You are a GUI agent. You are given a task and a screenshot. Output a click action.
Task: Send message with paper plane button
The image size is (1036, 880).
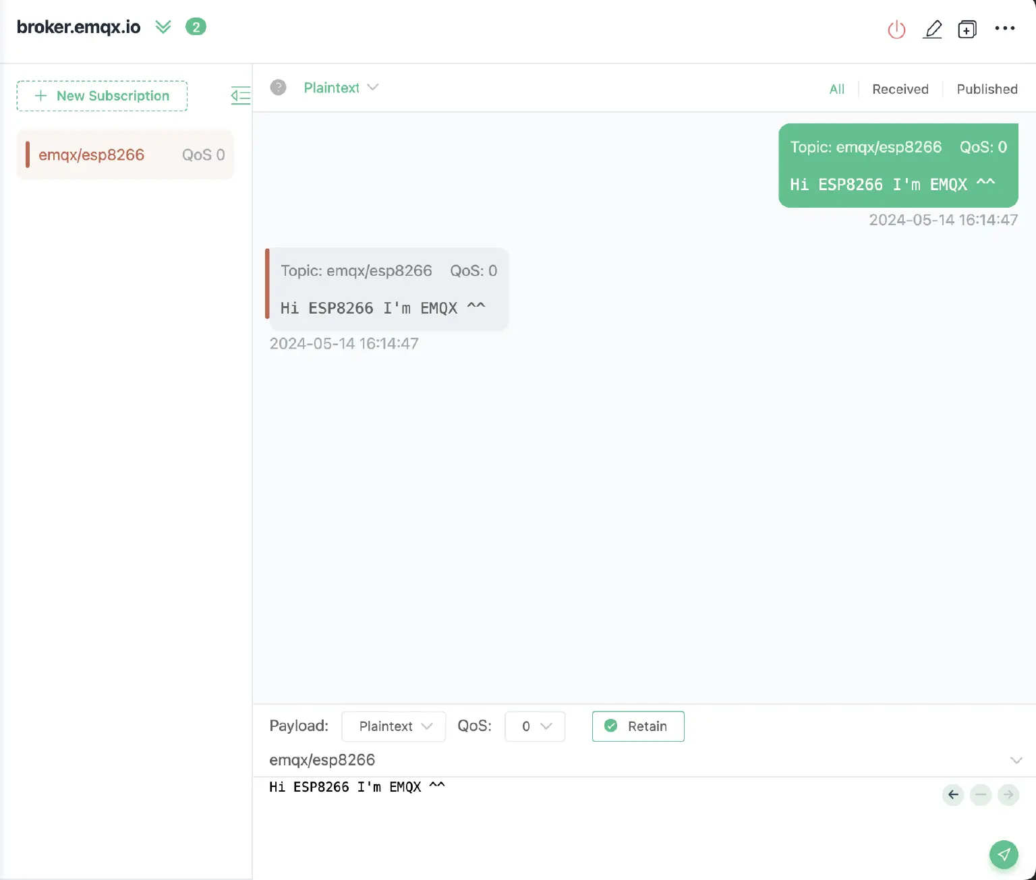pyautogui.click(x=1004, y=854)
